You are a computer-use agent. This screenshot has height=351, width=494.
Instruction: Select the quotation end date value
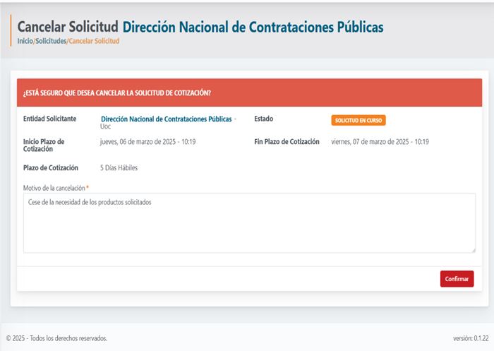[x=380, y=142]
